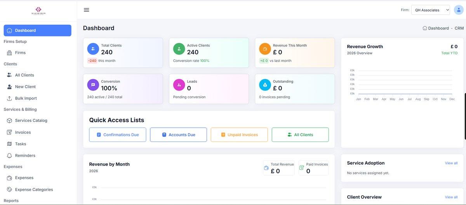Click the Invoices sidebar icon
Image resolution: width=466 pixels, height=205 pixels.
coord(9,132)
